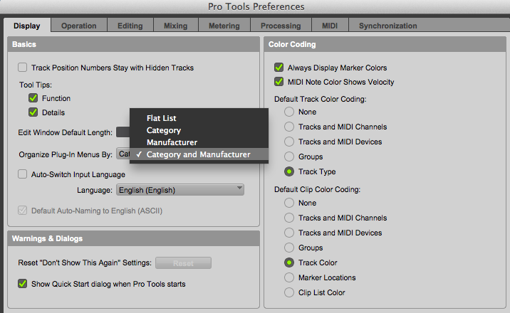Open the Processing tab

281,26
